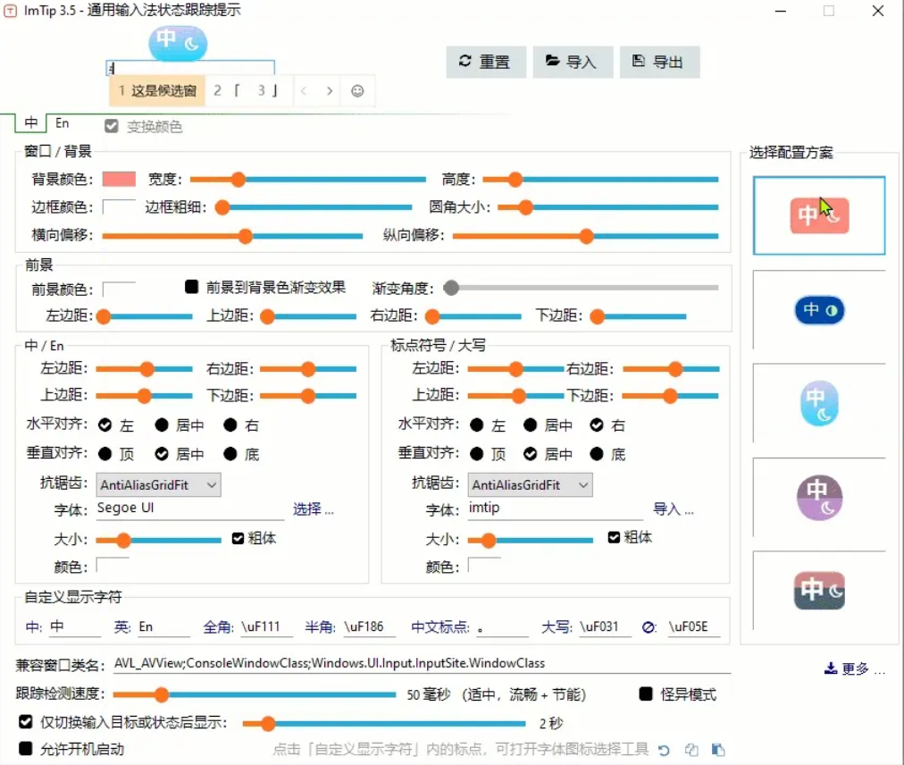Open the 边框颜色 color swatch
Image resolution: width=904 pixels, height=765 pixels.
[x=119, y=206]
